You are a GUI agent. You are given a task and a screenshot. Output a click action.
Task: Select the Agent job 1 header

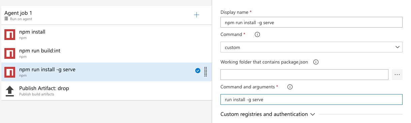pos(106,15)
